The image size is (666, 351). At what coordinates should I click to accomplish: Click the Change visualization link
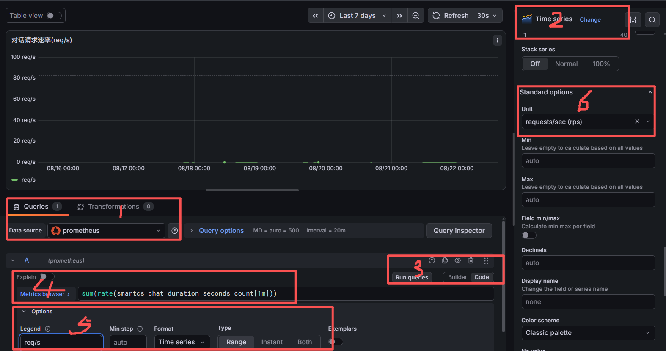click(x=590, y=19)
